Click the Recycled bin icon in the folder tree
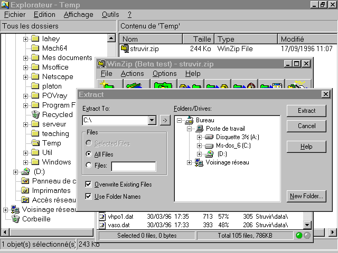Screen dimensions: 338x253 pos(35,114)
